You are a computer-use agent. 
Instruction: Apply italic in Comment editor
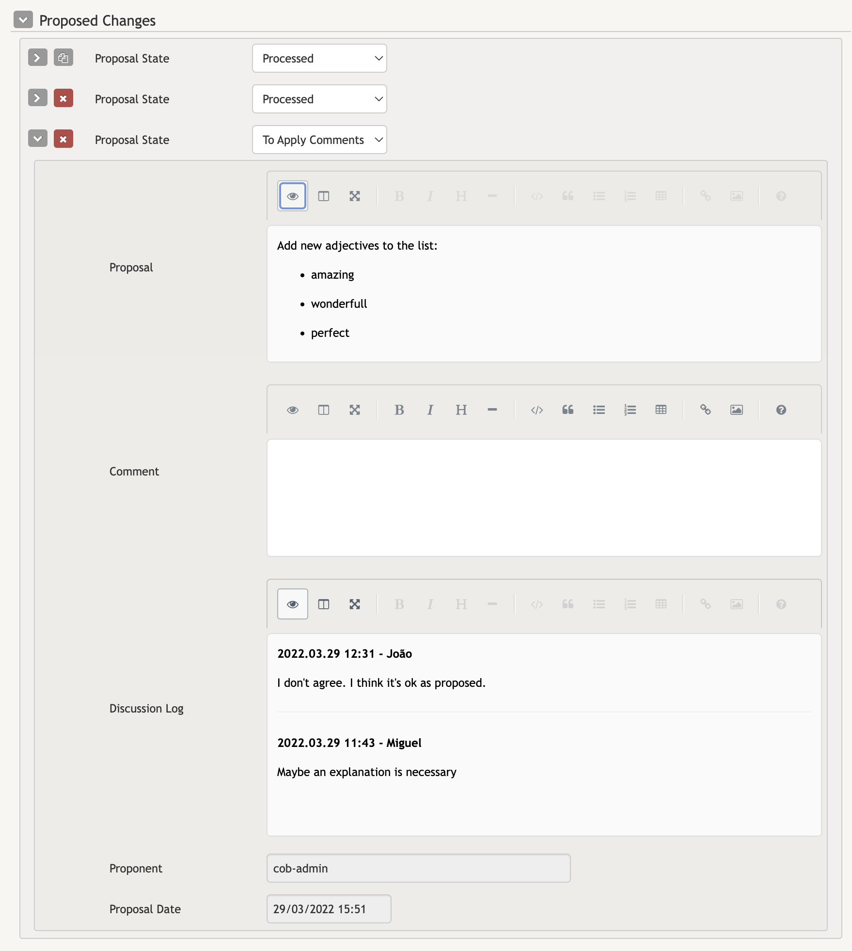430,410
